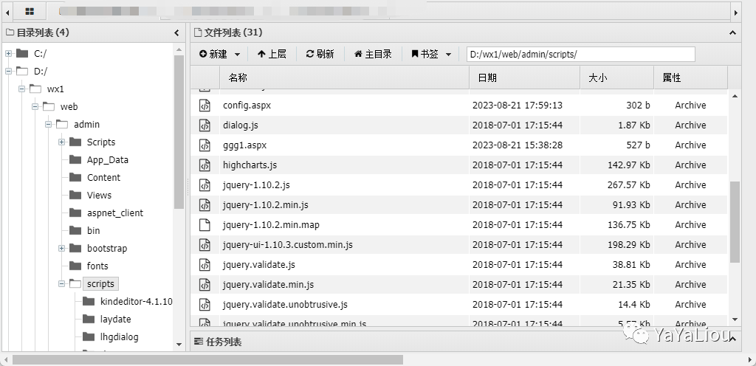This screenshot has width=756, height=366.
Task: Click the C:/ drive folder icon
Action: point(22,53)
